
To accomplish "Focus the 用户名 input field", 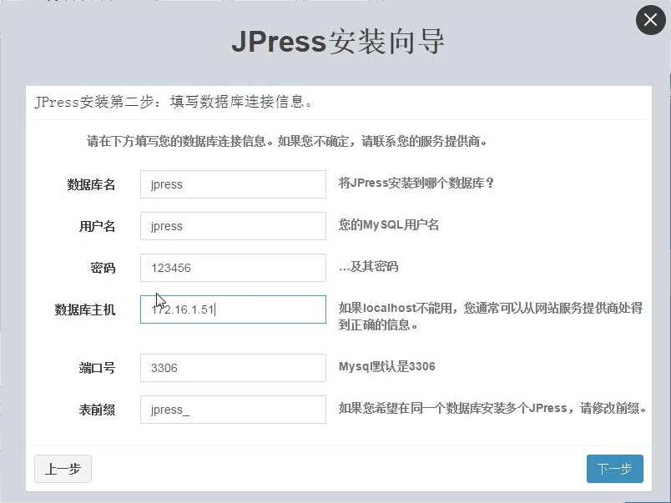I will tap(233, 226).
